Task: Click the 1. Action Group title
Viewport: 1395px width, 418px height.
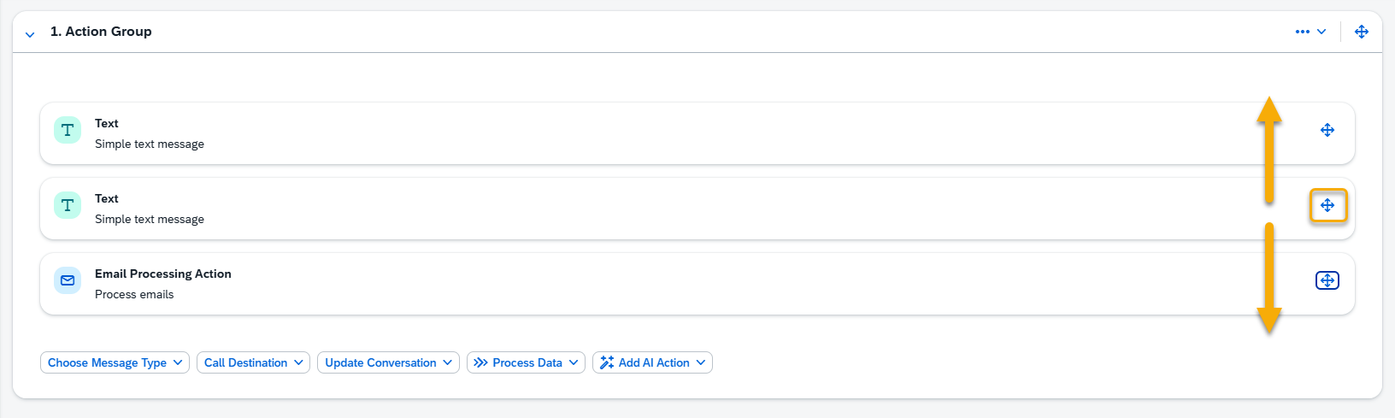Action: point(101,32)
